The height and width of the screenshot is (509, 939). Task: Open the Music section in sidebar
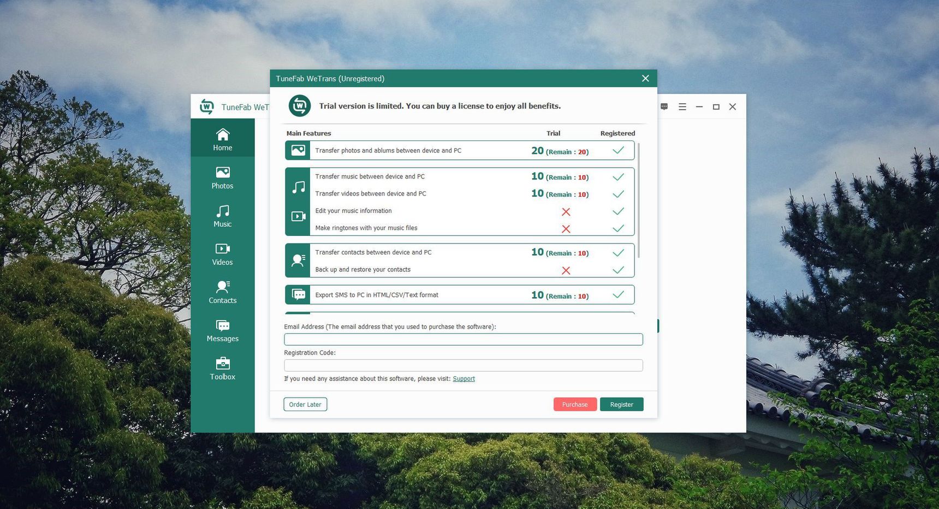tap(222, 216)
